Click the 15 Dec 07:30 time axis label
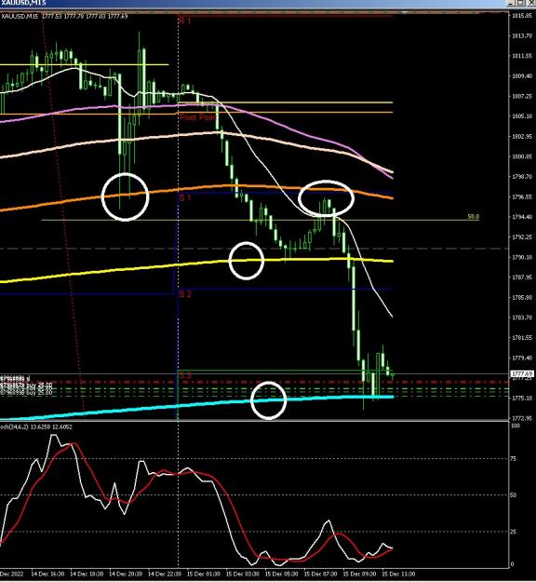Screen dimensions: 536x582 click(320, 575)
